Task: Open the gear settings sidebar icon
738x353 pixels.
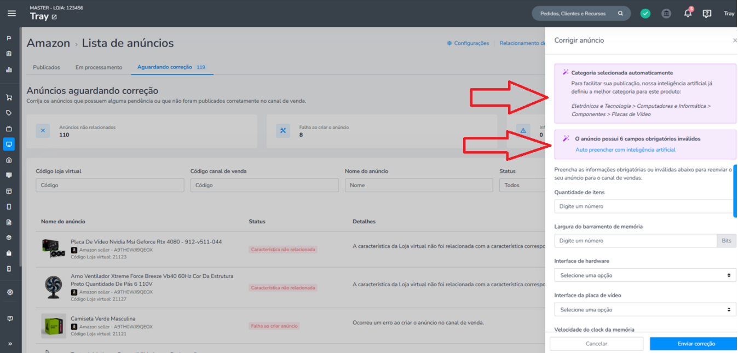Action: point(9,292)
